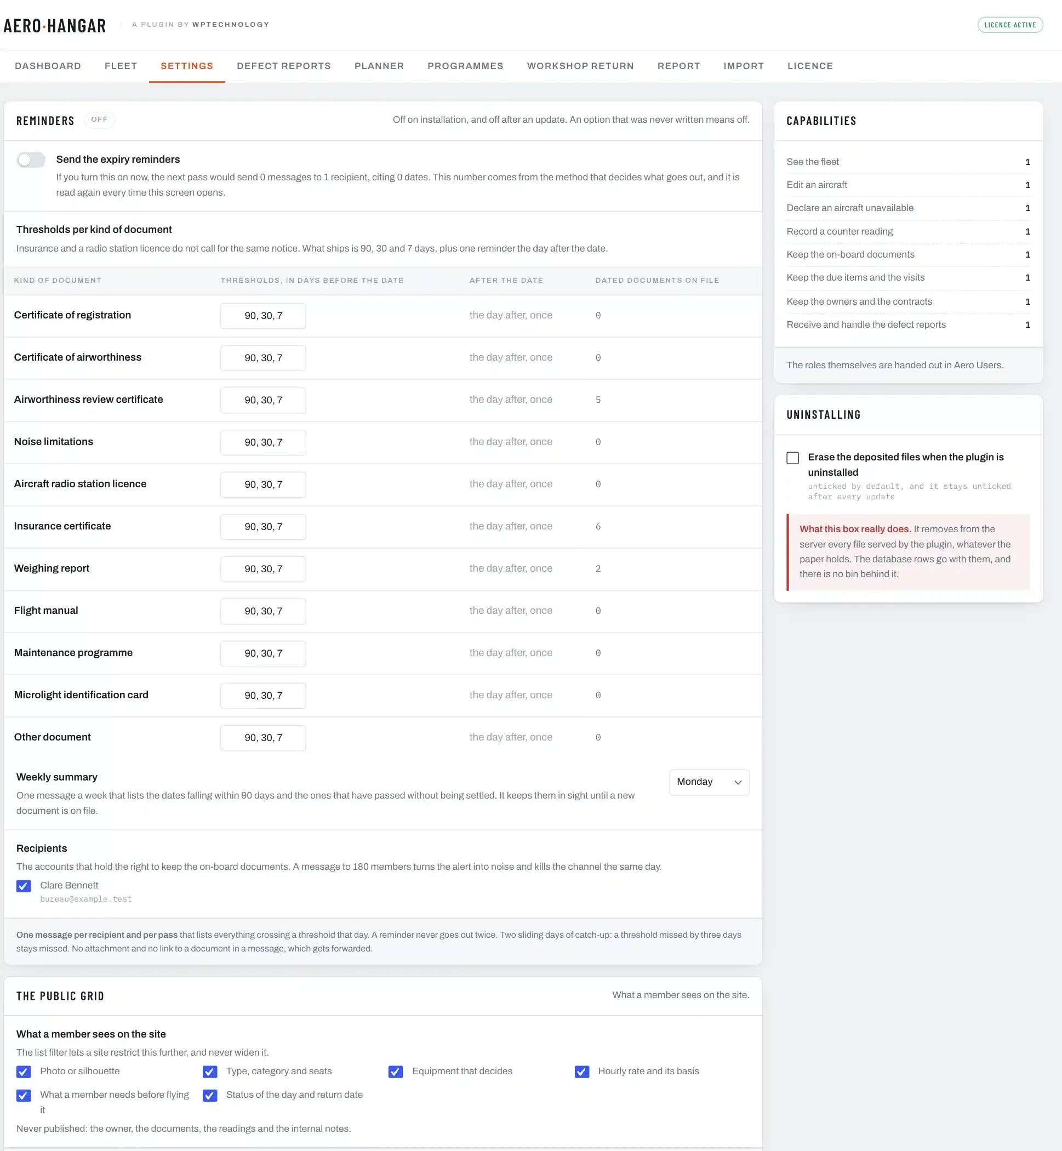Select the Settings tab

pyautogui.click(x=187, y=66)
